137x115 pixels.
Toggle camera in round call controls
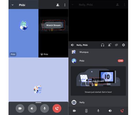(20, 108)
